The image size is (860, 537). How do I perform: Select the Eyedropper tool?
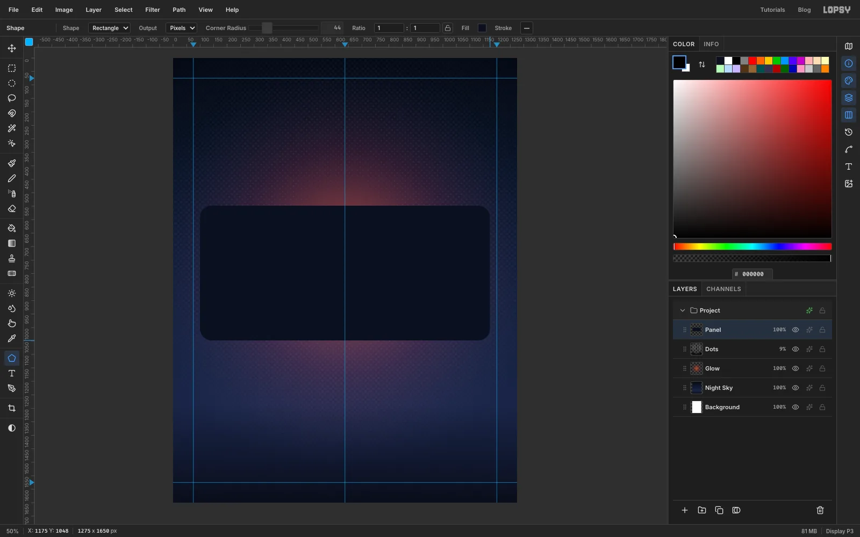(12, 338)
